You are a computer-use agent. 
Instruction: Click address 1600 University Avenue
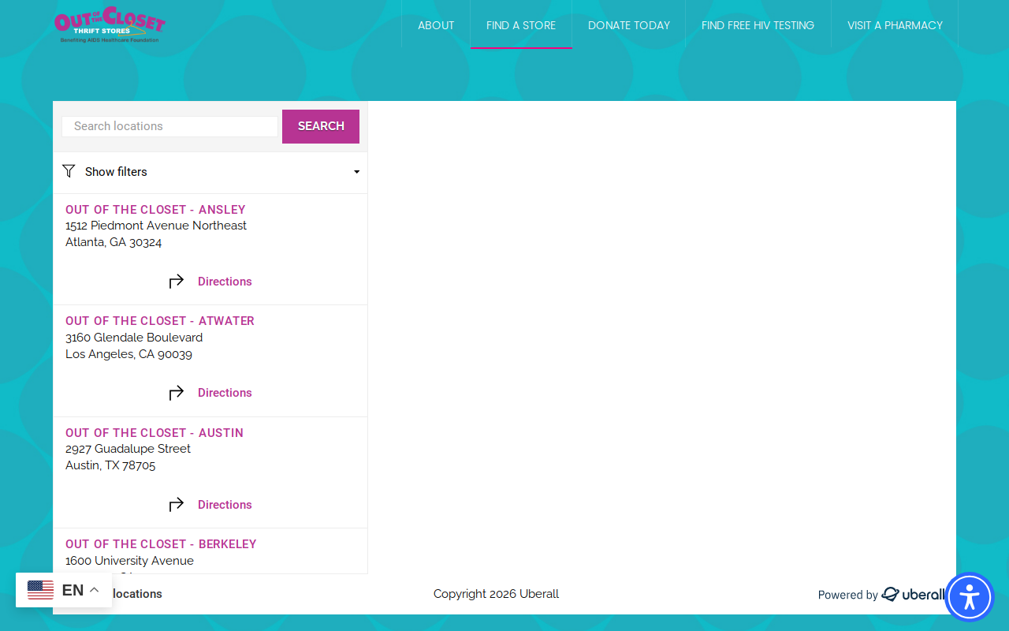(x=129, y=561)
